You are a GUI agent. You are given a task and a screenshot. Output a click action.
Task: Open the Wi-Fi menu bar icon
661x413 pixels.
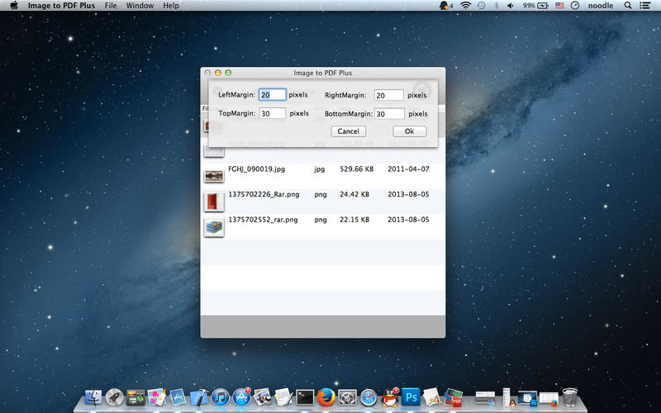pos(465,6)
